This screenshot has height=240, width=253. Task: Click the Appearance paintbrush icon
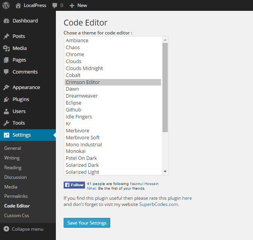tap(7, 87)
